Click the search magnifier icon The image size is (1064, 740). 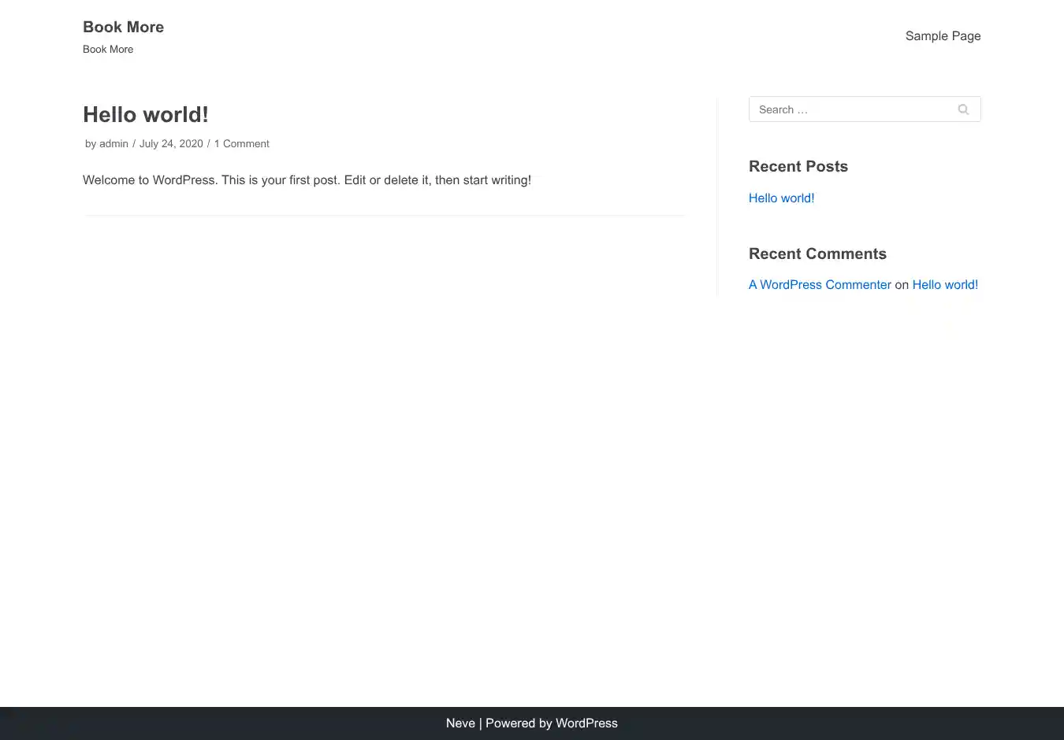(962, 109)
